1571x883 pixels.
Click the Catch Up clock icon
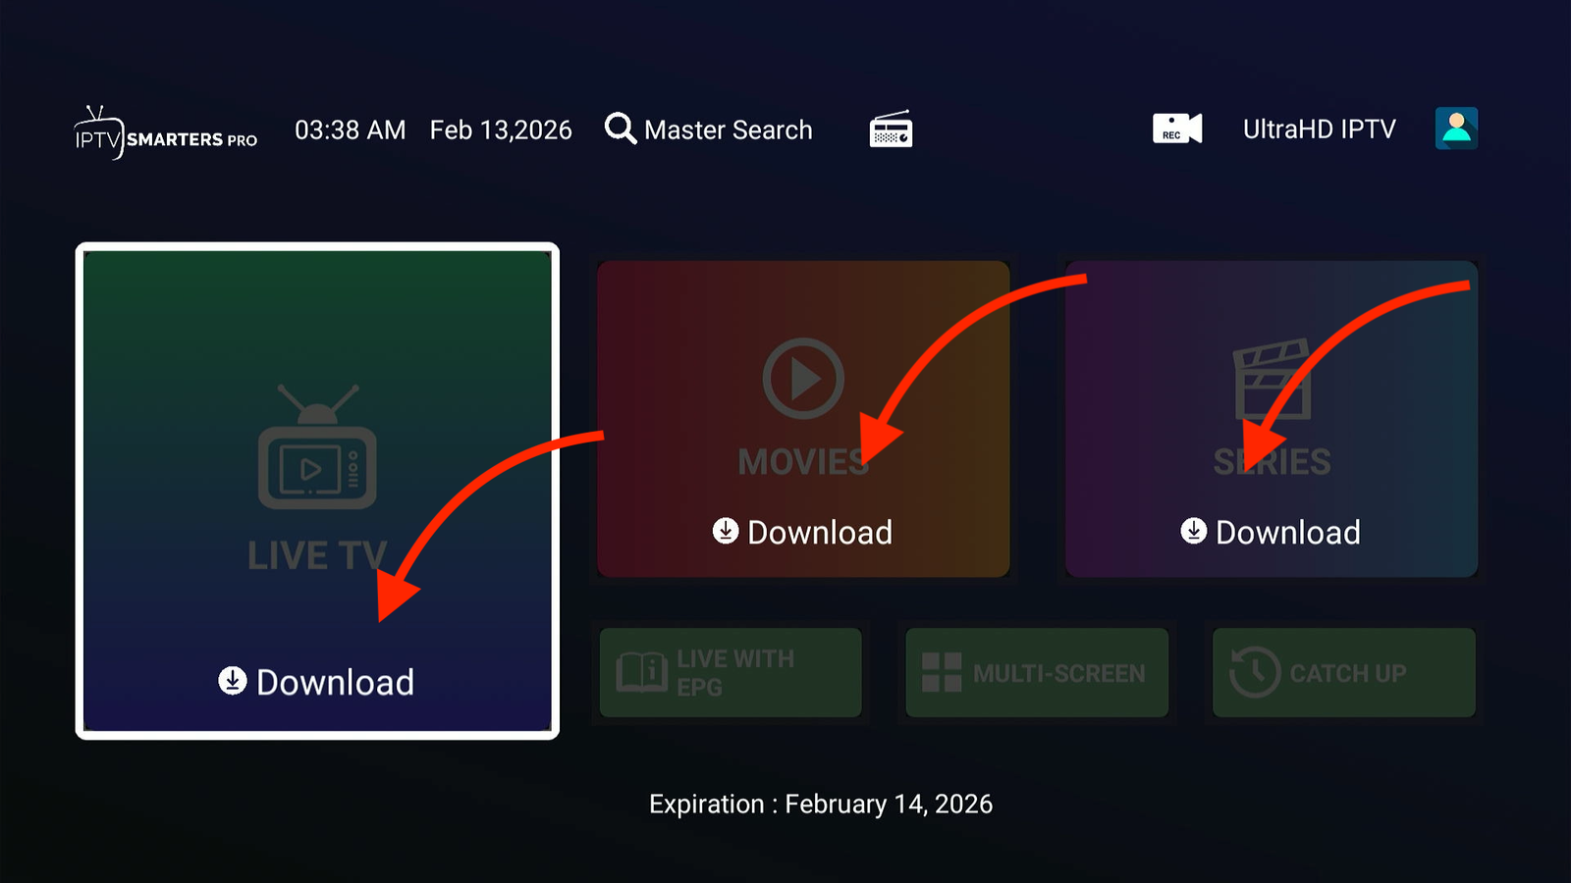tap(1253, 671)
